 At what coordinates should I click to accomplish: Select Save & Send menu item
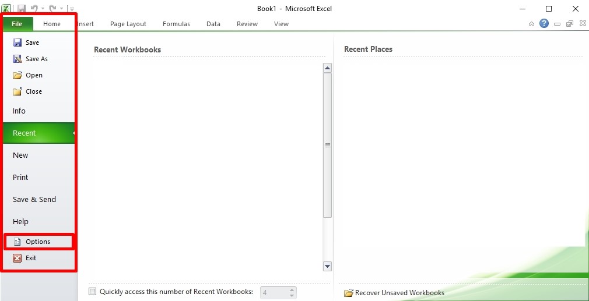point(39,200)
